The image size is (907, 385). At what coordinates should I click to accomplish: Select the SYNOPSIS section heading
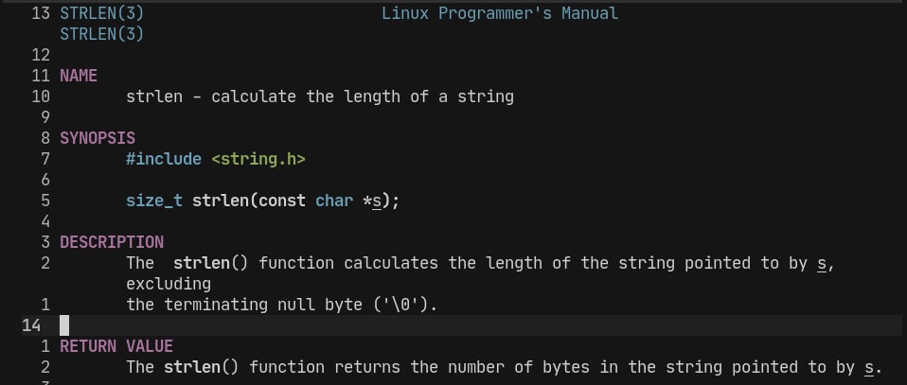click(x=98, y=138)
